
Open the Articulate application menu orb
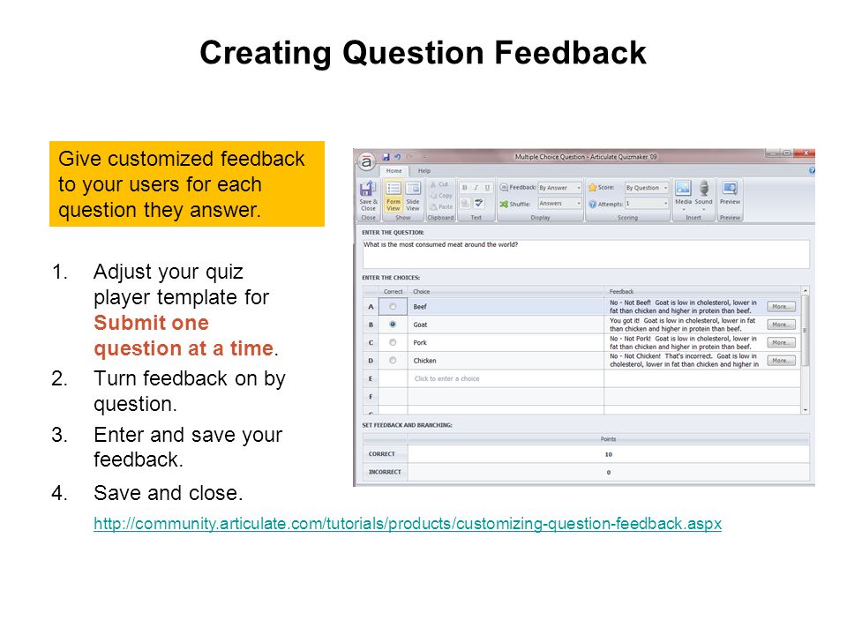(x=366, y=161)
